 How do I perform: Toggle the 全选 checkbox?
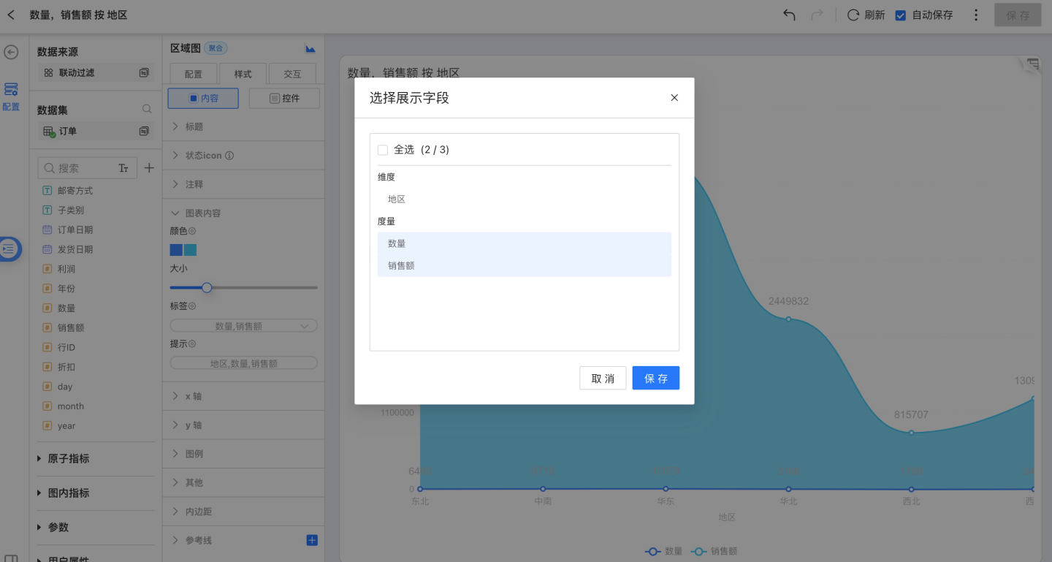383,150
